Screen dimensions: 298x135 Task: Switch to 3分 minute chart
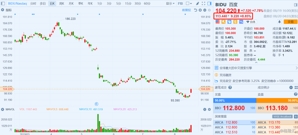click(x=109, y=3)
